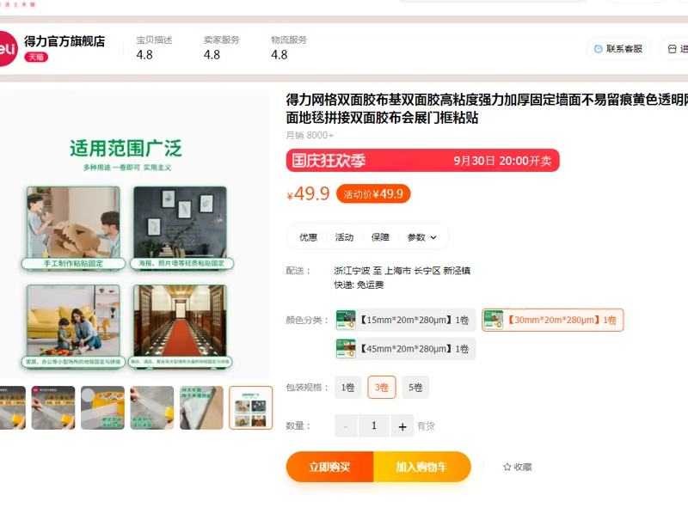Click the delivery address 浙江宁波 至 上海市
688x520 pixels.
click(x=402, y=271)
